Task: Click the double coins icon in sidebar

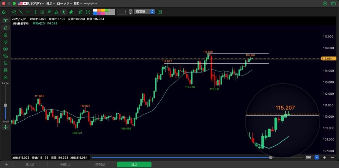Action: coord(5,56)
